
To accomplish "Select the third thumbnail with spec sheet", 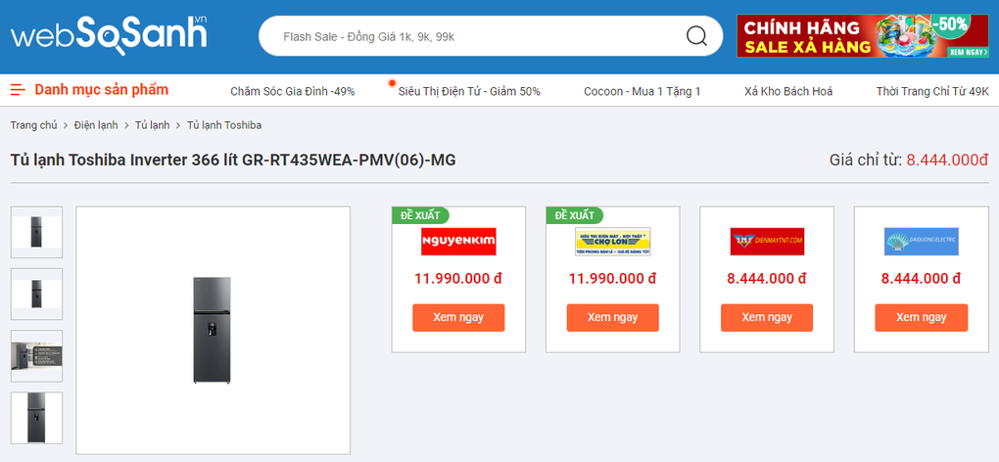I will (36, 355).
